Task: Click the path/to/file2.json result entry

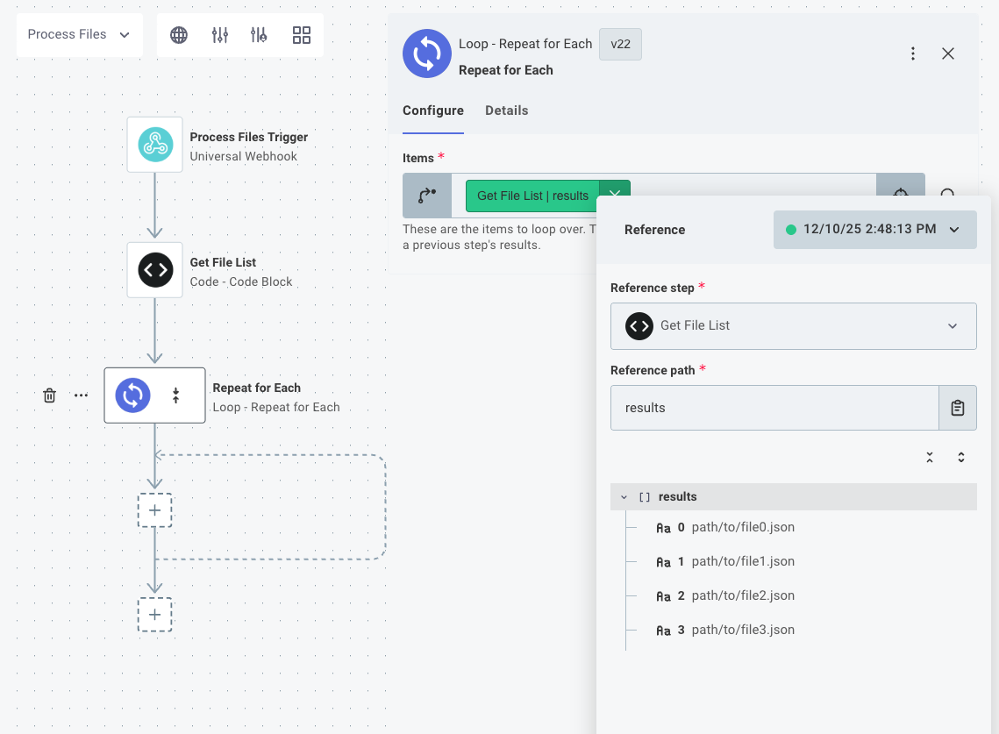Action: tap(742, 595)
